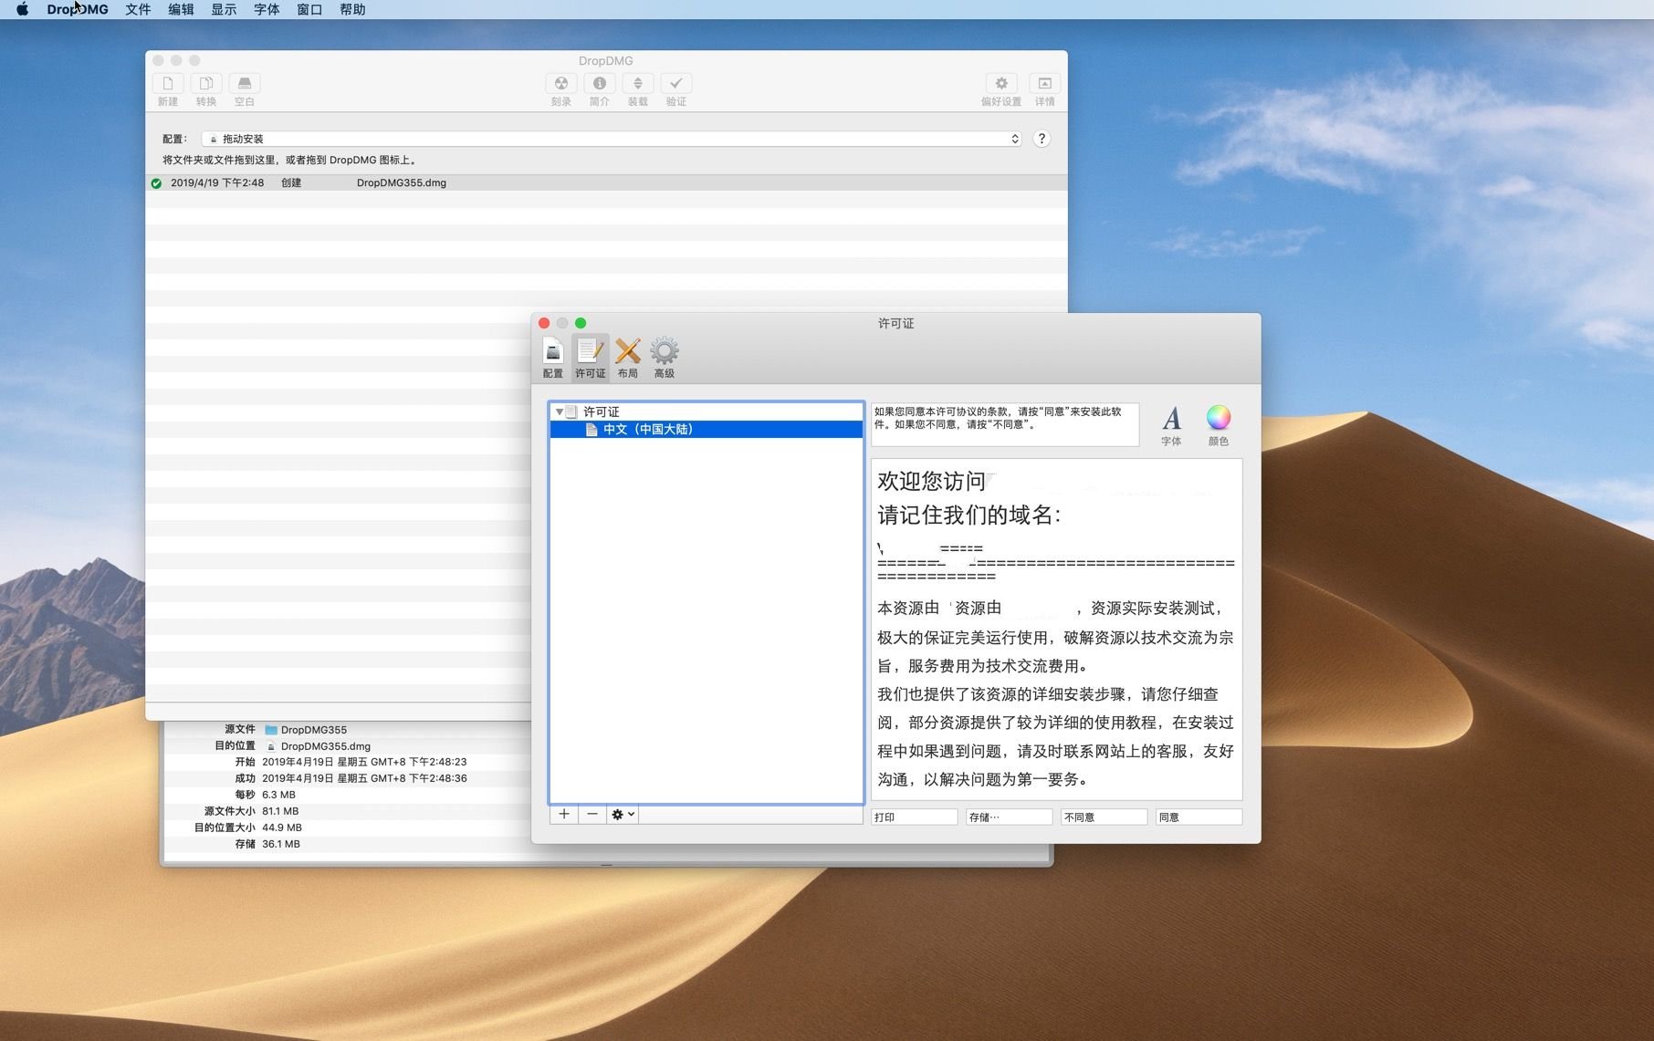Close the 许可证 window with the red button
1654x1041 pixels.
tap(544, 323)
